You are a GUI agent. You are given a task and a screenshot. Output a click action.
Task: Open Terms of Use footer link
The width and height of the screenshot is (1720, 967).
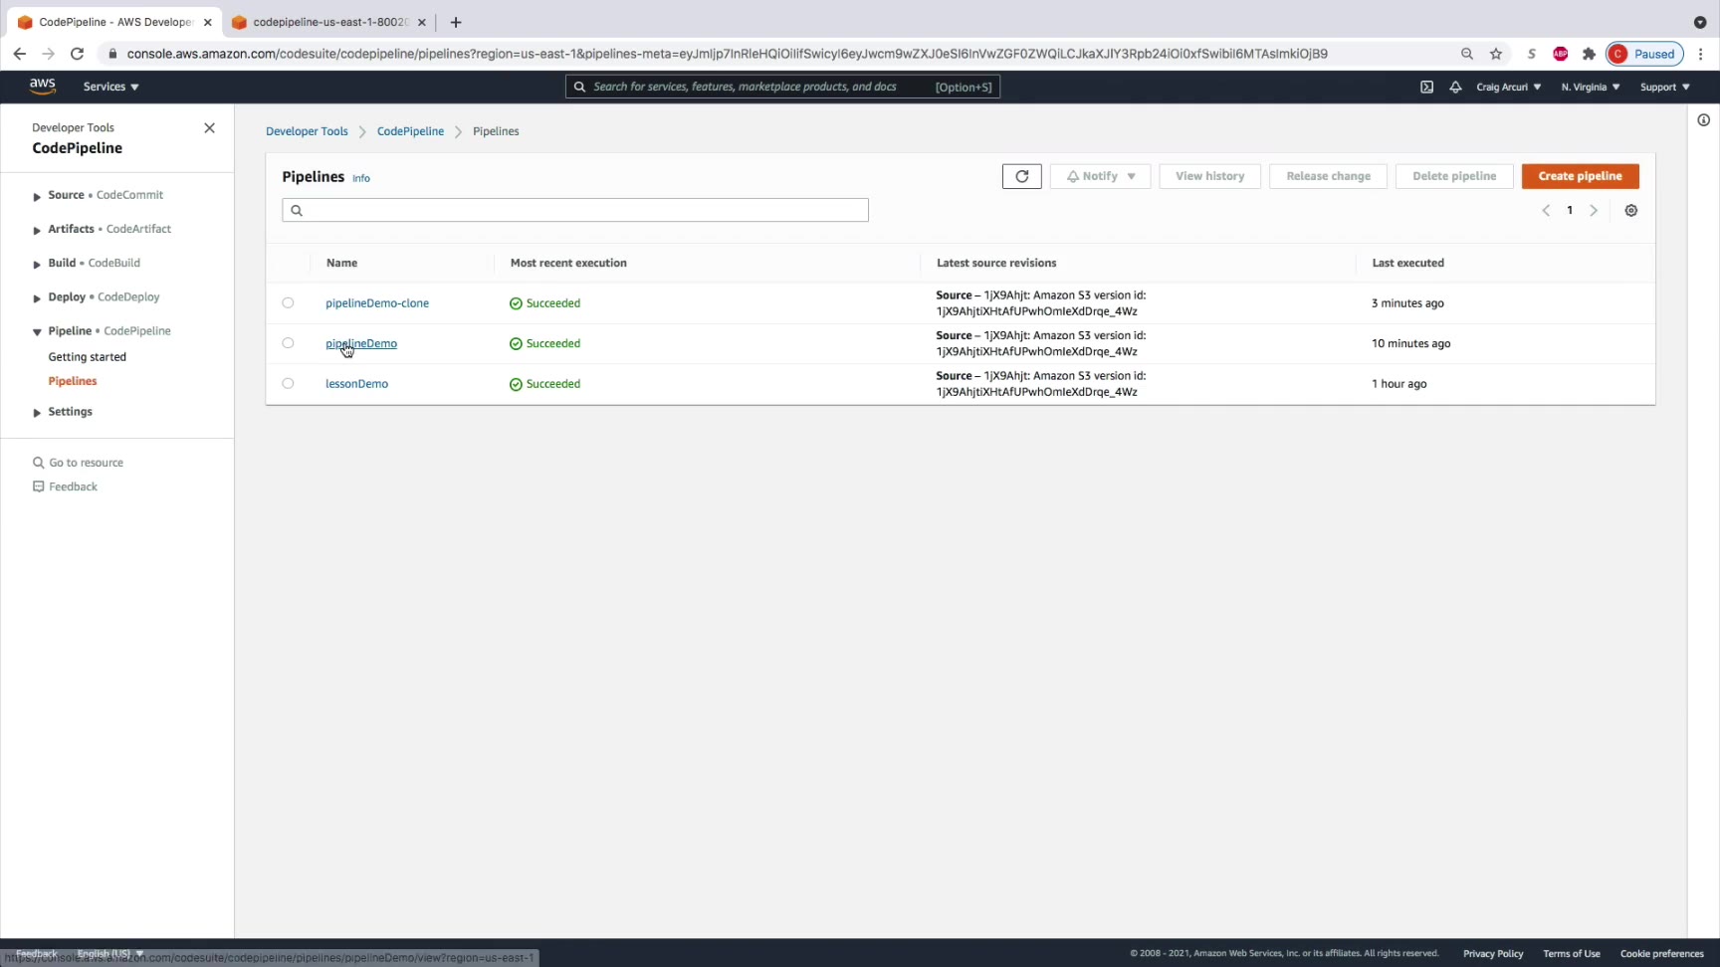(x=1572, y=953)
